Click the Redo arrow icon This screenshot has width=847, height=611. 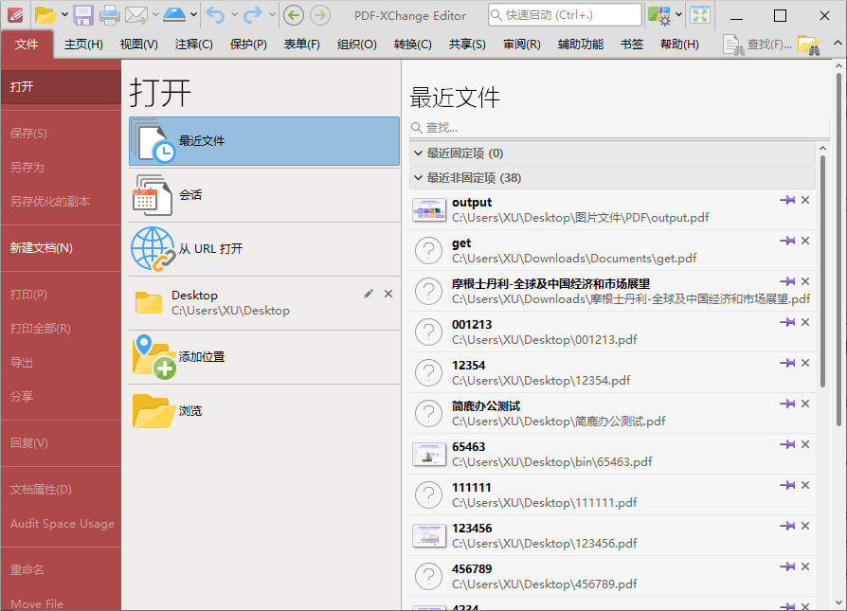tap(251, 14)
